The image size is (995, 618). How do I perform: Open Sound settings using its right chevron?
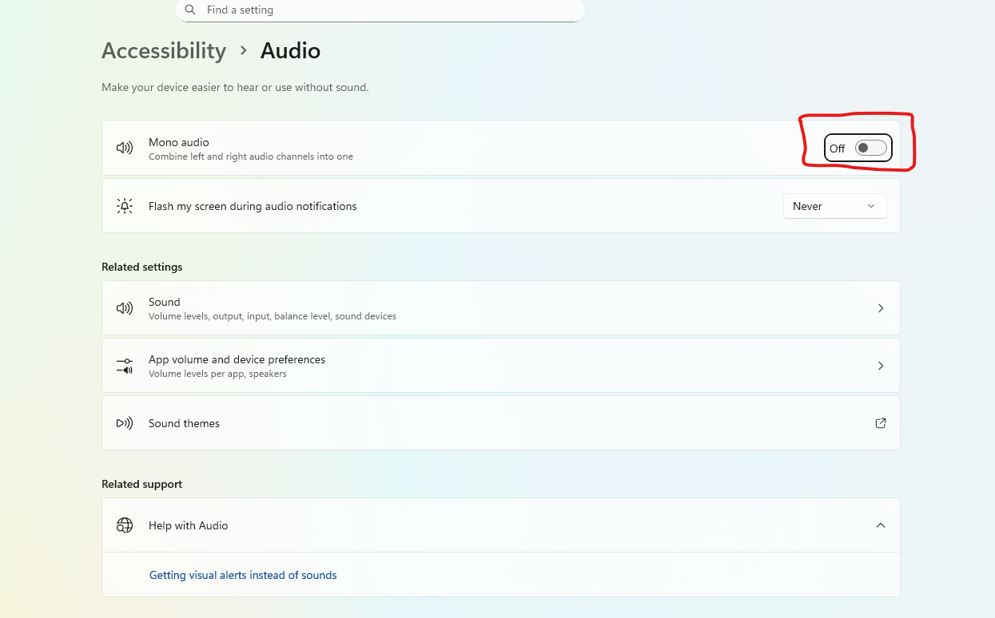[x=881, y=308]
